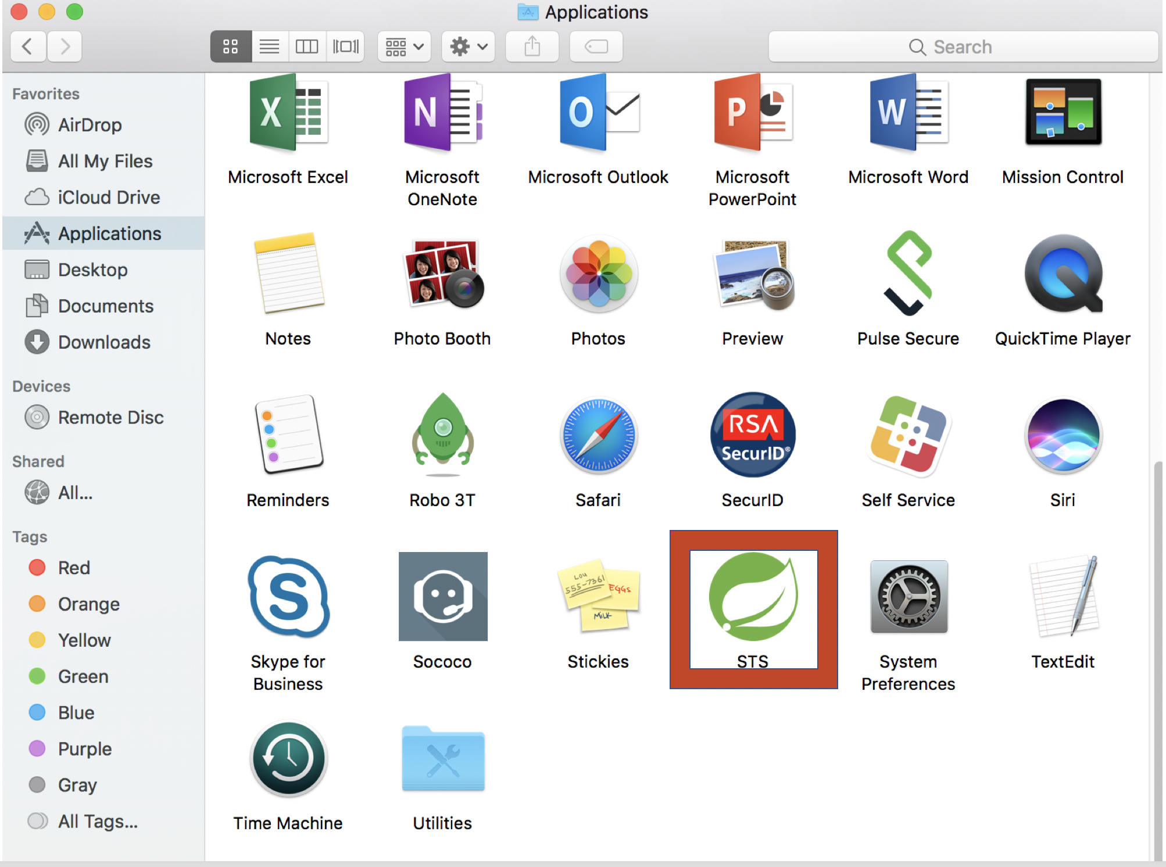Viewport: 1166px width, 867px height.
Task: Select iCloud Drive in Favorites
Action: coord(108,198)
